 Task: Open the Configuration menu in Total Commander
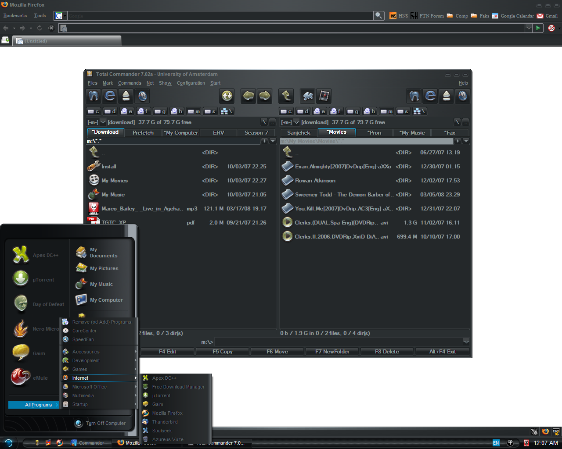click(191, 83)
